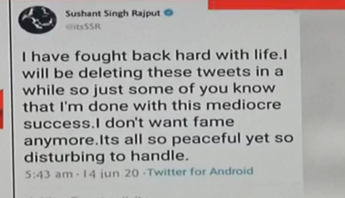This screenshot has height=198, width=345.
Task: Click the words 'peaceful yet so'
Action: [x=232, y=139]
